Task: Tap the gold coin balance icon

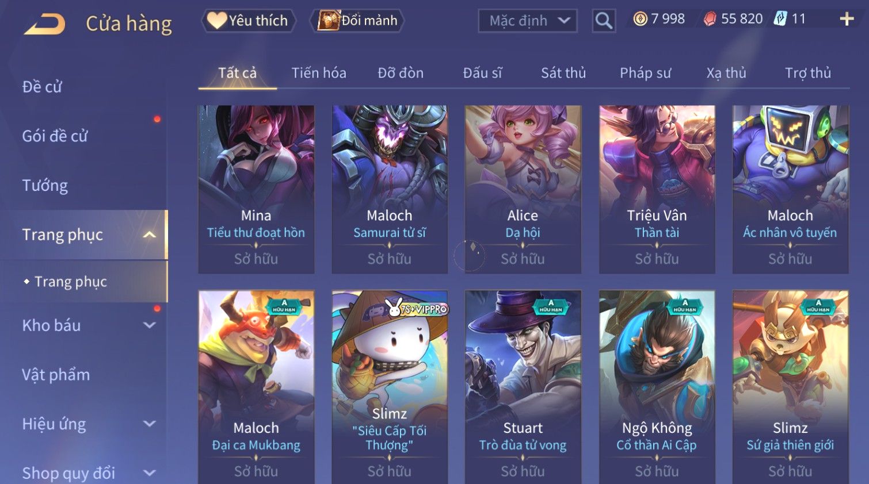Action: (x=640, y=19)
